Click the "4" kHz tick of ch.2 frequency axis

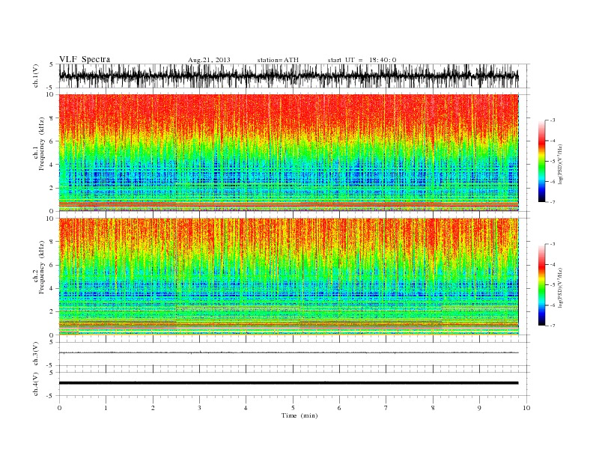click(52, 288)
